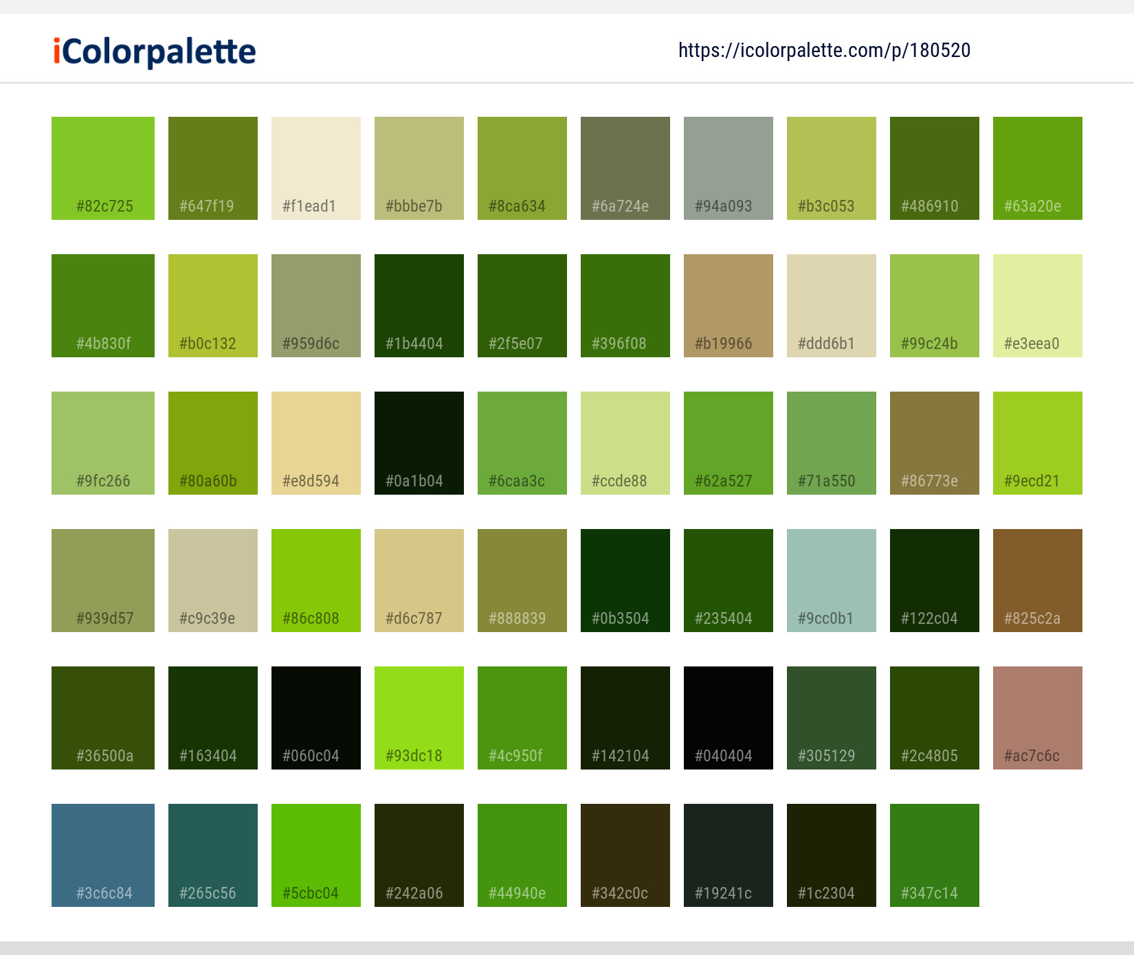
Task: Click the blue #3c6c84 swatch
Action: [103, 855]
